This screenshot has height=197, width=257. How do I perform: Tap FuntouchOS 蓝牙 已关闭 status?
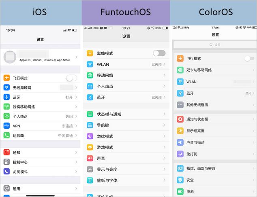[156, 97]
